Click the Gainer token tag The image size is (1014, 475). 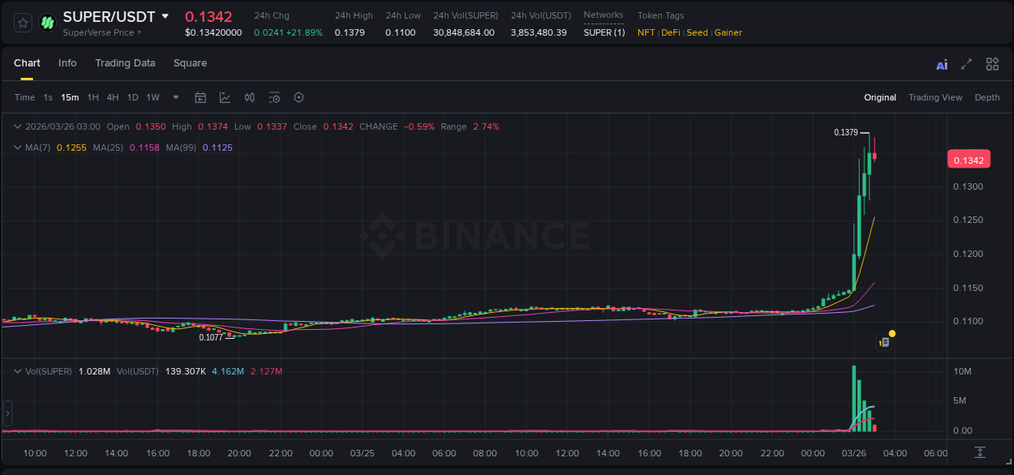(729, 32)
